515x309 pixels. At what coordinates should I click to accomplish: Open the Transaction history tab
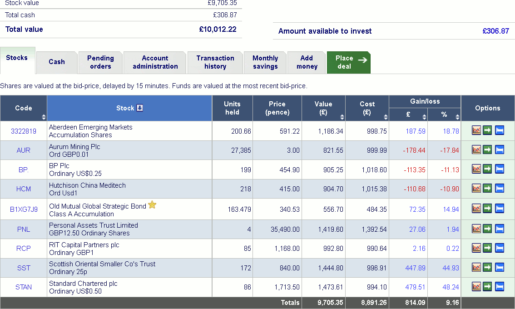click(215, 62)
